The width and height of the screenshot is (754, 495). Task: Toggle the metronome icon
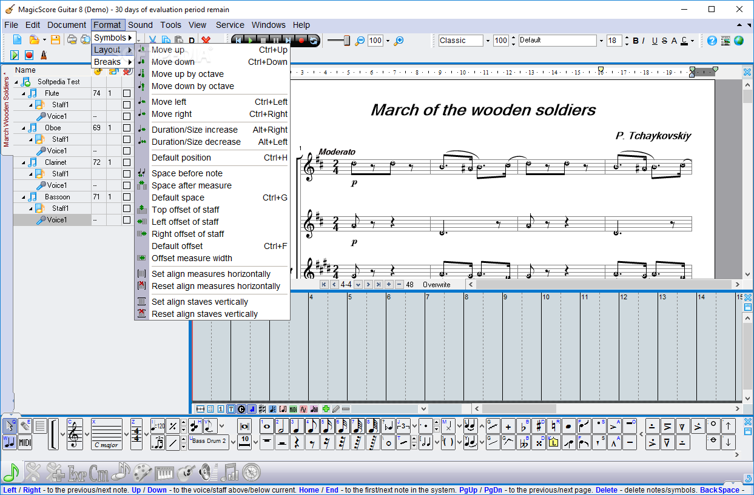[x=44, y=55]
